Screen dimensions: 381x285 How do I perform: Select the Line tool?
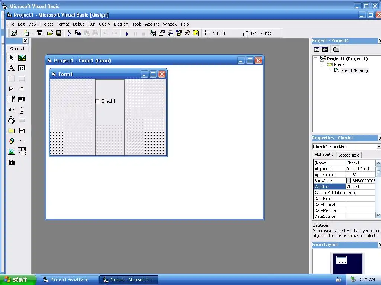pos(22,141)
